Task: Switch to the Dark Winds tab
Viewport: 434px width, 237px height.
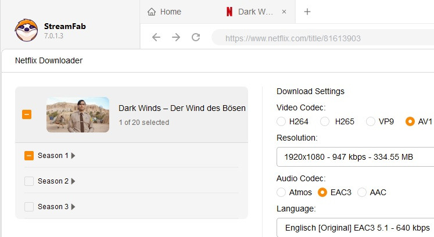Action: click(x=250, y=12)
